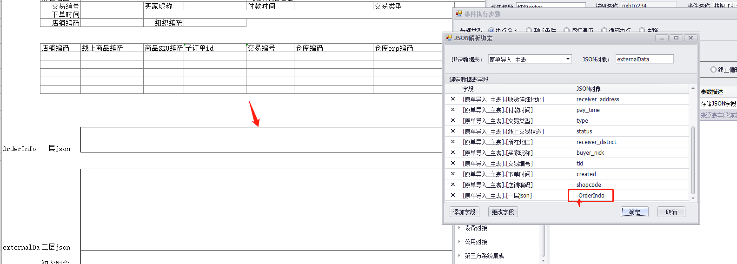The height and width of the screenshot is (264, 737).
Task: Select the status JSON cell
Action: tap(632, 131)
